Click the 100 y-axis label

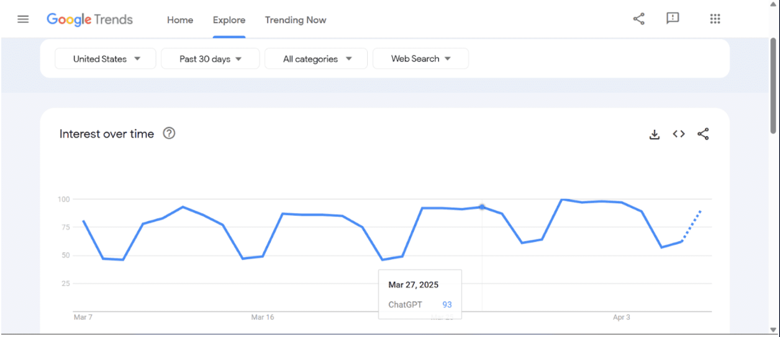[64, 199]
